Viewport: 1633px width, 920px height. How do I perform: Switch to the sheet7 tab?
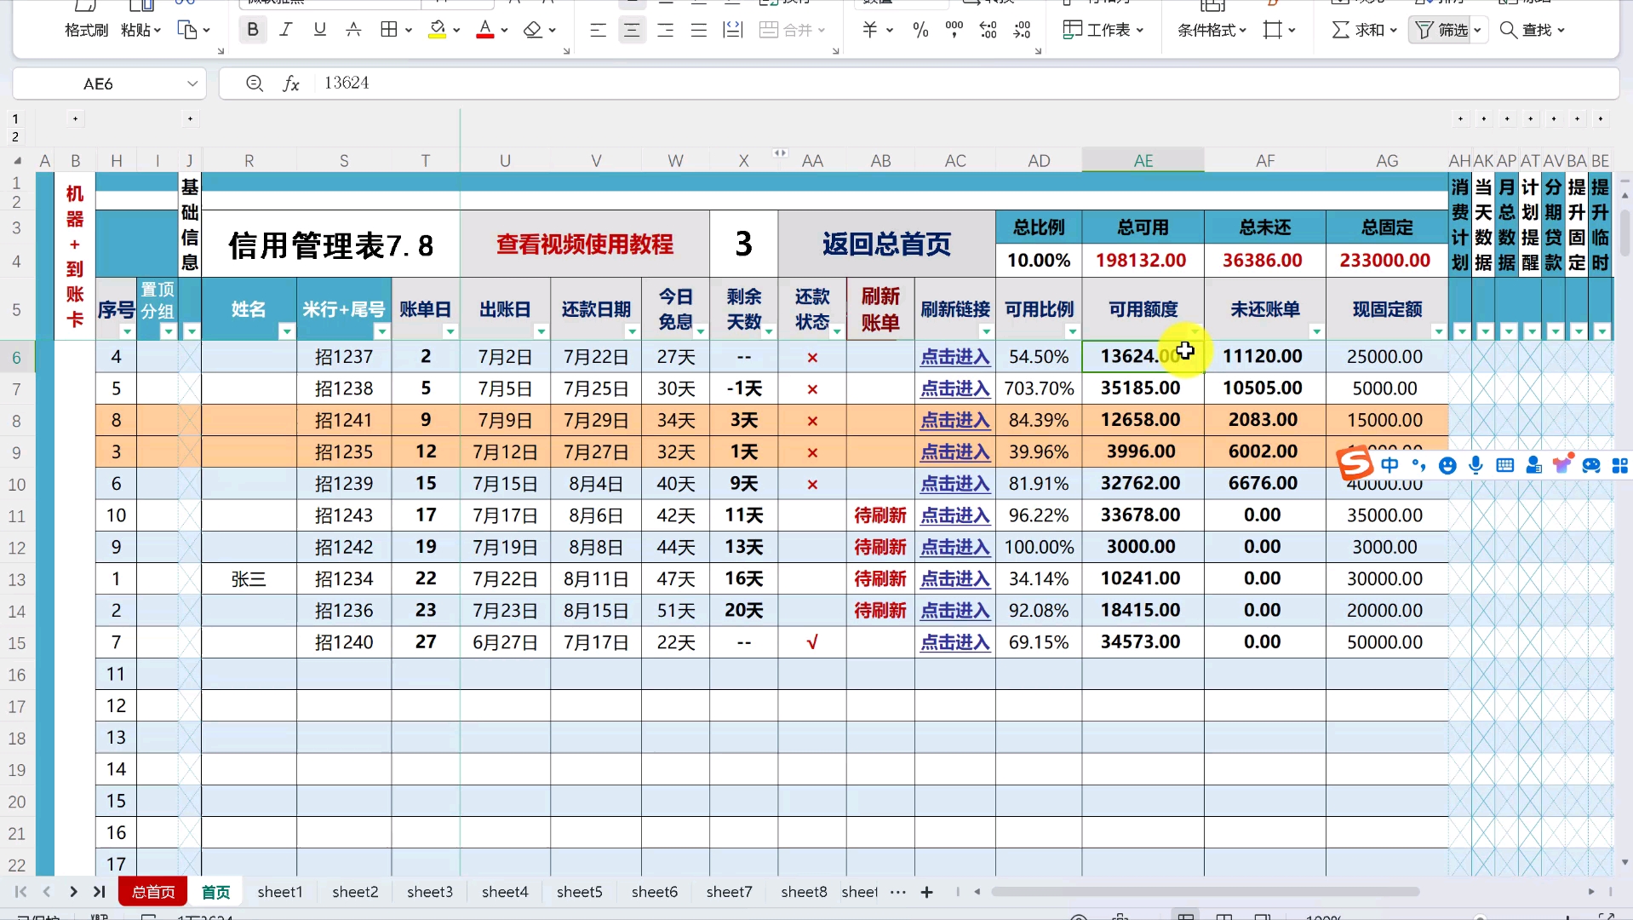tap(730, 892)
